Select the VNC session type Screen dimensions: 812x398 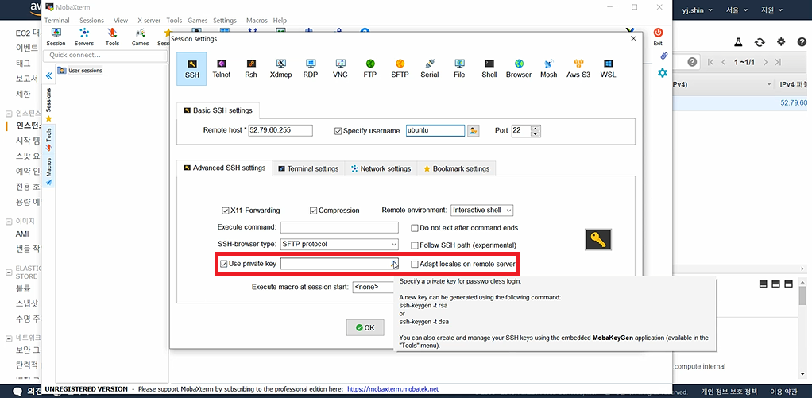(x=340, y=68)
